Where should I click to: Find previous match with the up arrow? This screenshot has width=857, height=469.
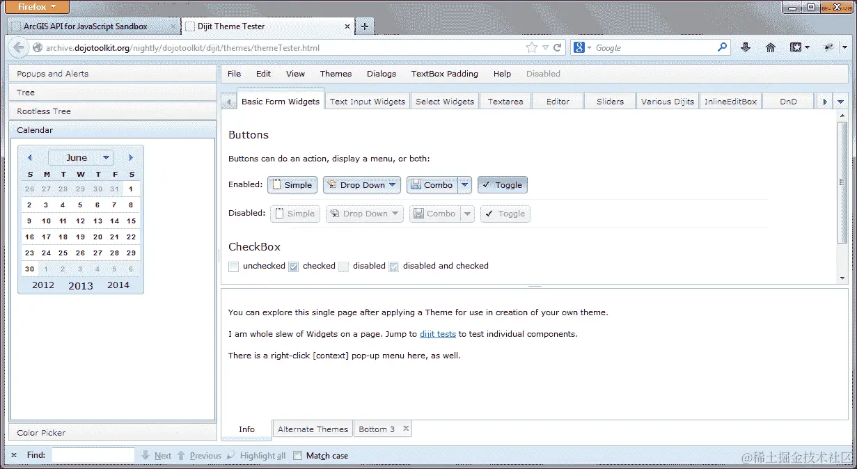pos(181,455)
